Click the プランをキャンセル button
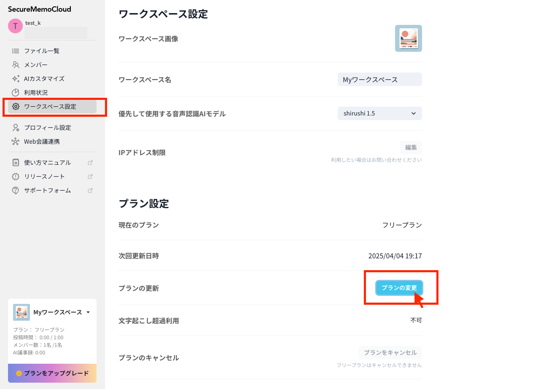Viewport: 554px width, 389px height. pyautogui.click(x=390, y=353)
